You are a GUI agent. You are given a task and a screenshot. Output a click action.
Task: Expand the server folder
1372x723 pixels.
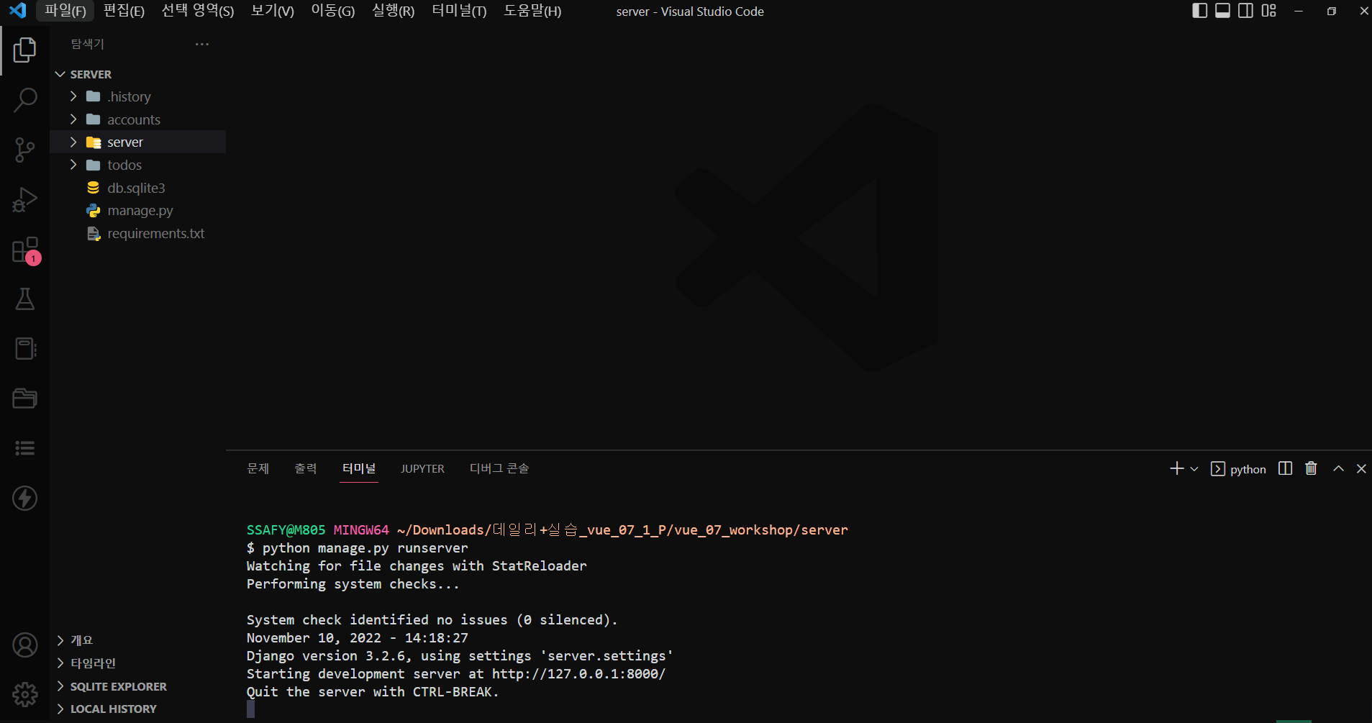[x=137, y=142]
